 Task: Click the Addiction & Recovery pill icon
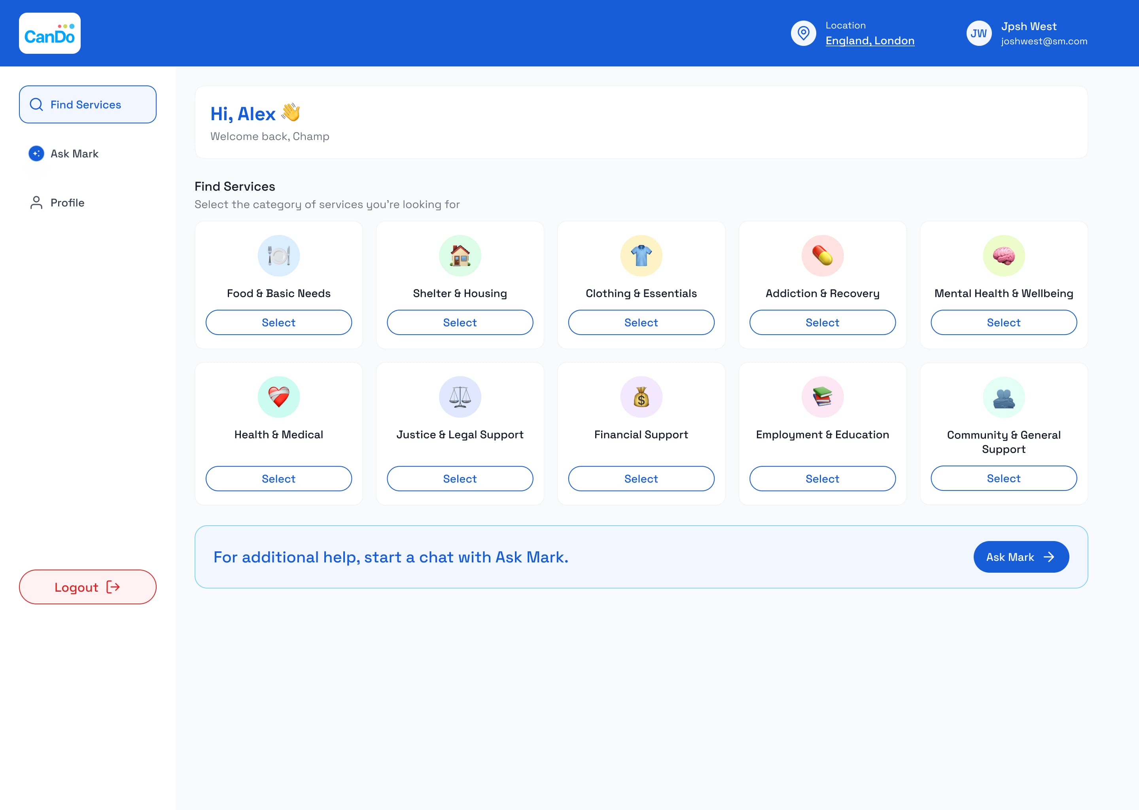pyautogui.click(x=822, y=256)
